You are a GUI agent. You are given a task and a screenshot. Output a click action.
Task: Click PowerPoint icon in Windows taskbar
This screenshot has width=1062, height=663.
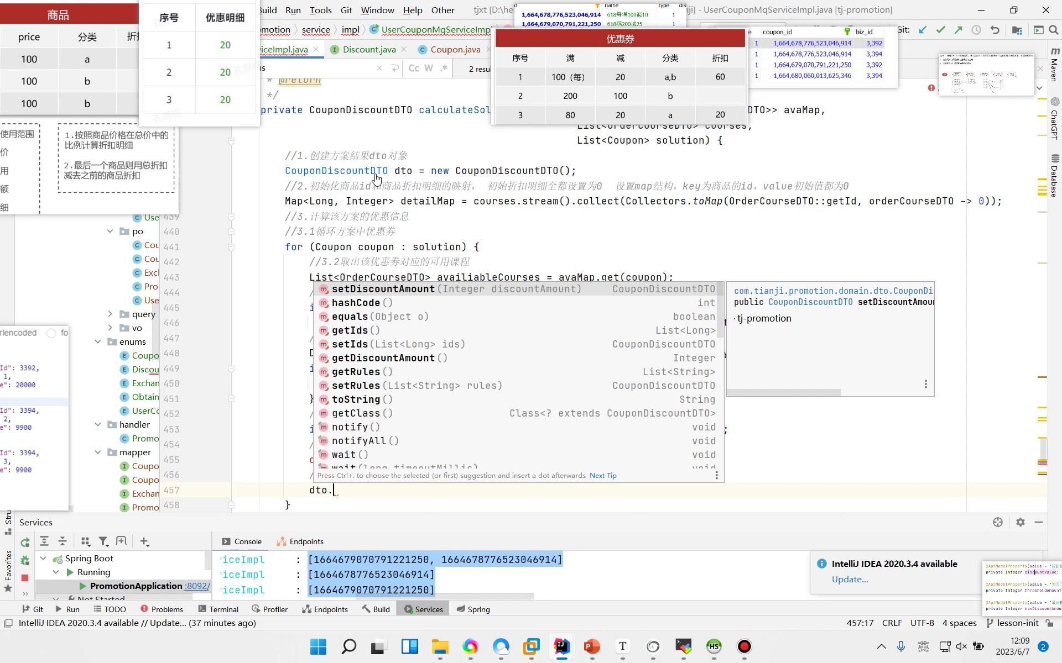[592, 646]
